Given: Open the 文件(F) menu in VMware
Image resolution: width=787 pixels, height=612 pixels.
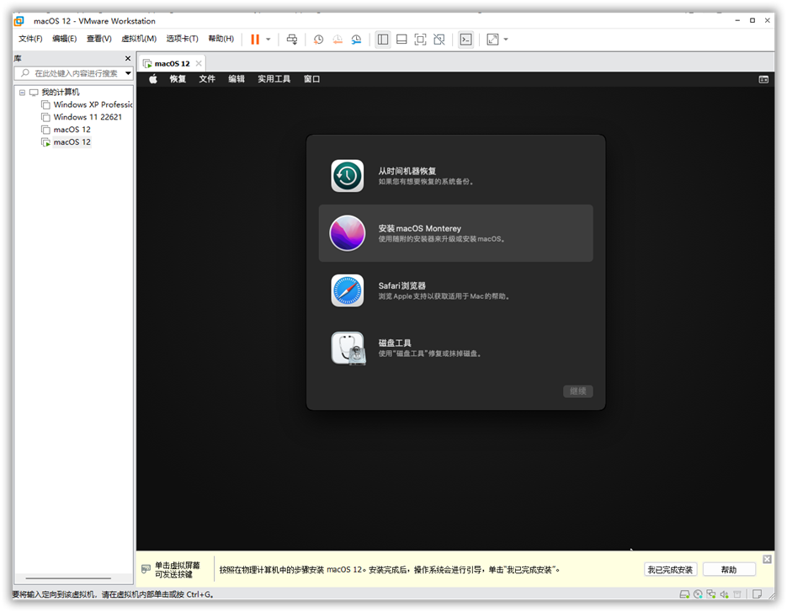Looking at the screenshot, I should (x=30, y=39).
